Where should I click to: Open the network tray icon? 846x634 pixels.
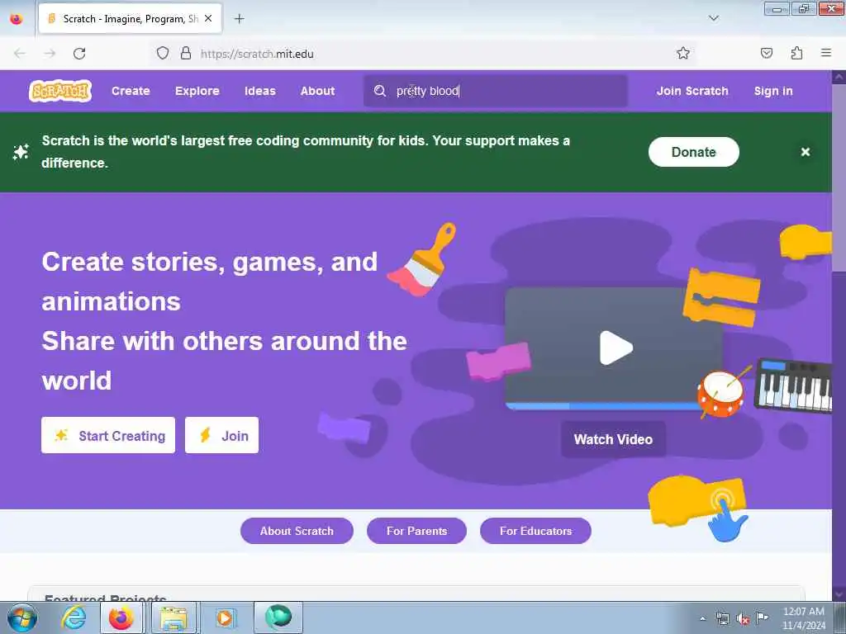pyautogui.click(x=722, y=618)
